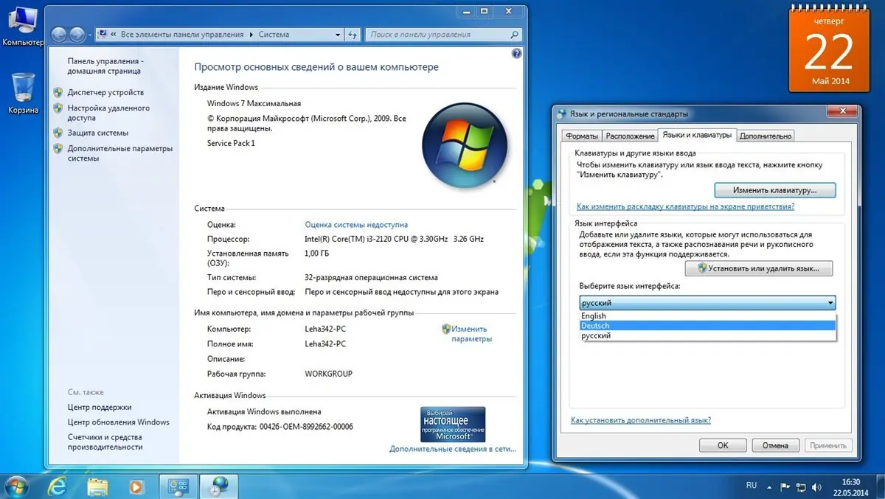
Task: Select product code text 00426-OEM-8992662-00006
Action: coord(305,427)
